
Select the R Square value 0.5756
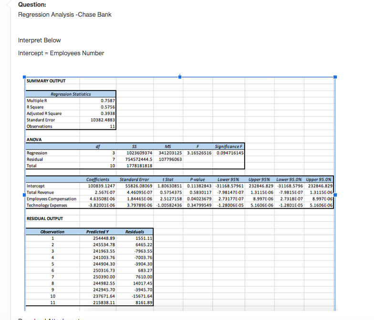[x=107, y=107]
